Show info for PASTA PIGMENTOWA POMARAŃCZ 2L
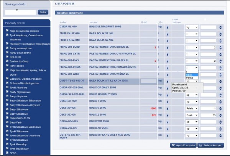Image resolution: width=230 pixels, height=156 pixels. point(168,68)
